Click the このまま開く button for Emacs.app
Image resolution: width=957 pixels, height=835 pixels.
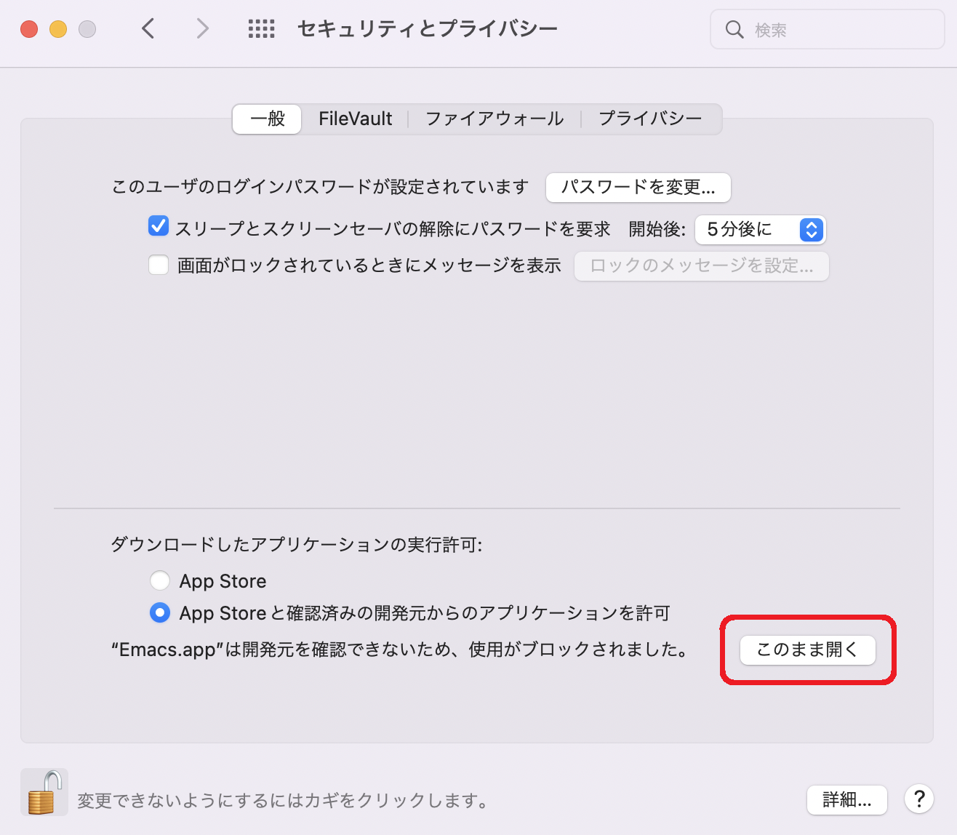807,650
